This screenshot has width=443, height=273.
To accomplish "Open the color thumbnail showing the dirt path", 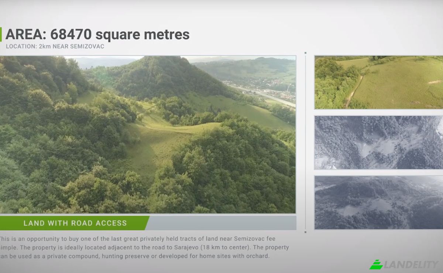I will 379,82.
